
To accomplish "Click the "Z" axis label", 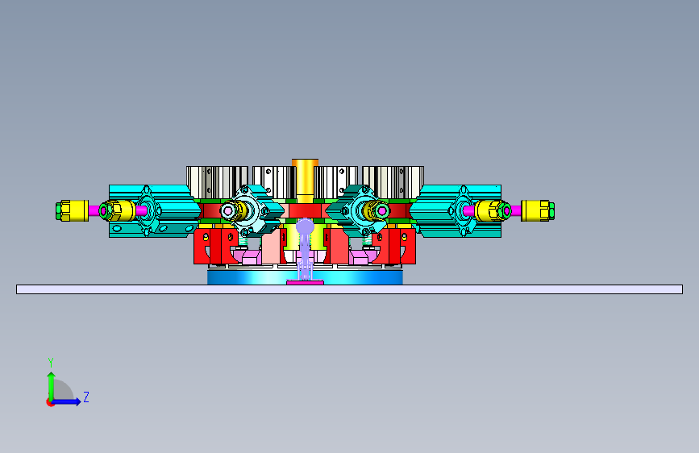I will [86, 397].
